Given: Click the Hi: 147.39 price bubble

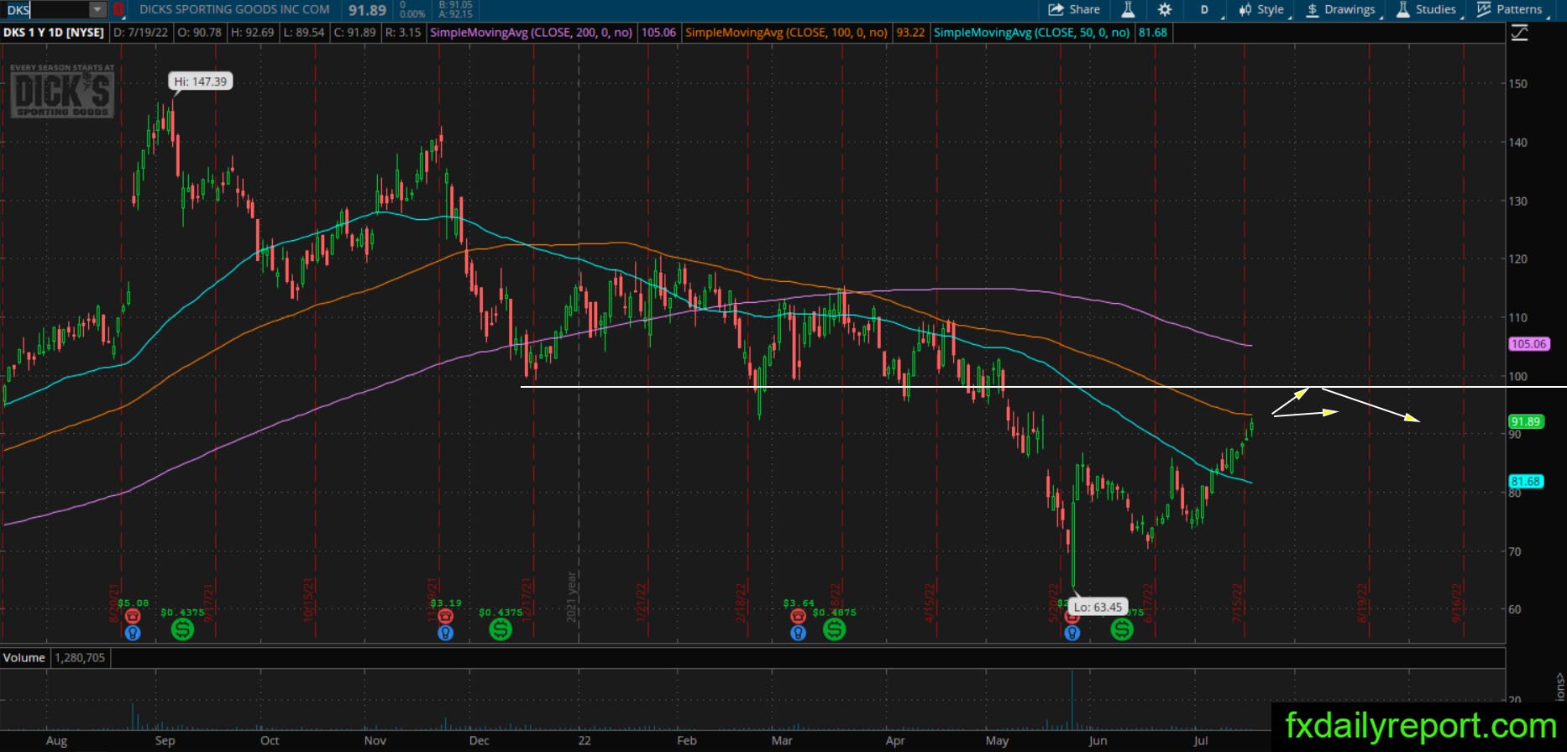Looking at the screenshot, I should tap(200, 81).
